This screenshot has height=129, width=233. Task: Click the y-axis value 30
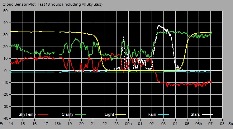[x=5, y=35]
